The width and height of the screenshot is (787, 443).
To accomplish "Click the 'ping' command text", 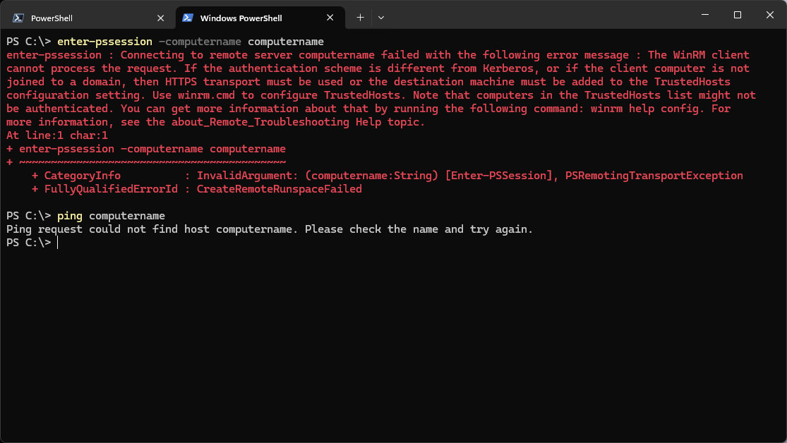I will (x=70, y=216).
